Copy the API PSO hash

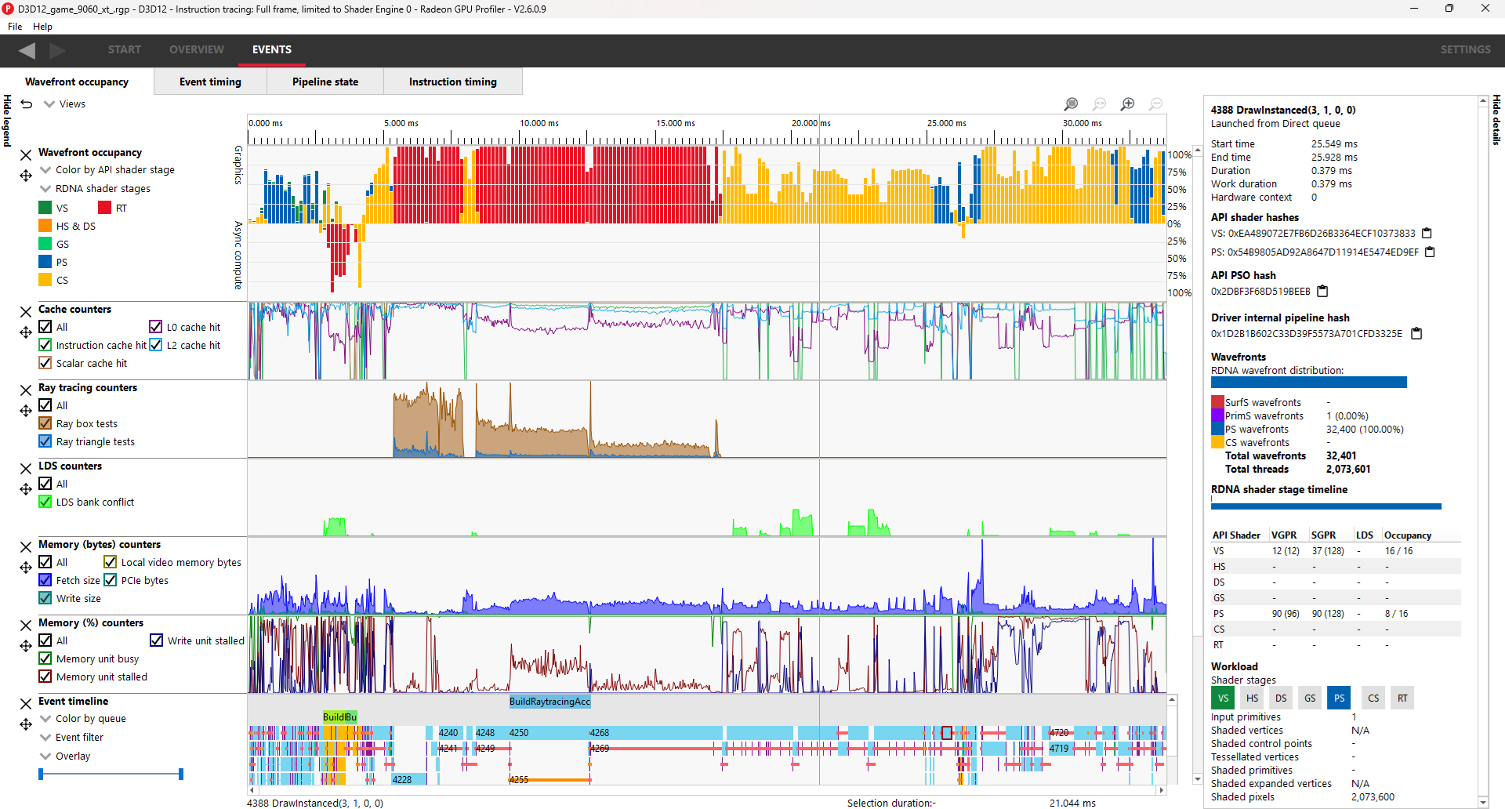coord(1322,292)
